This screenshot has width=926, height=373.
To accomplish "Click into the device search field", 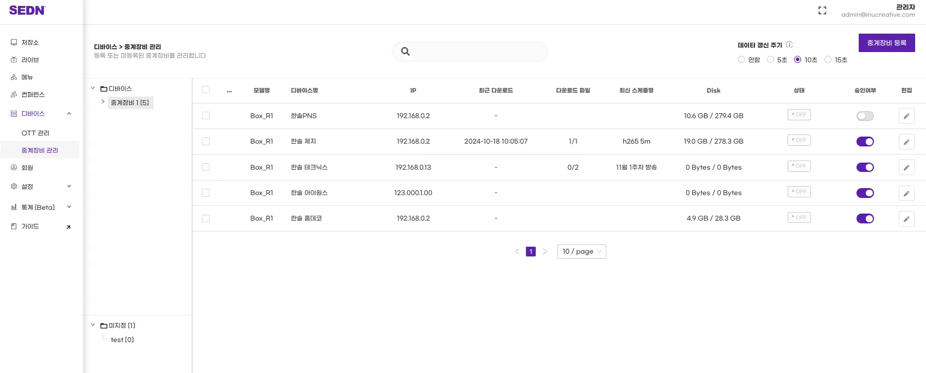I will pos(478,52).
